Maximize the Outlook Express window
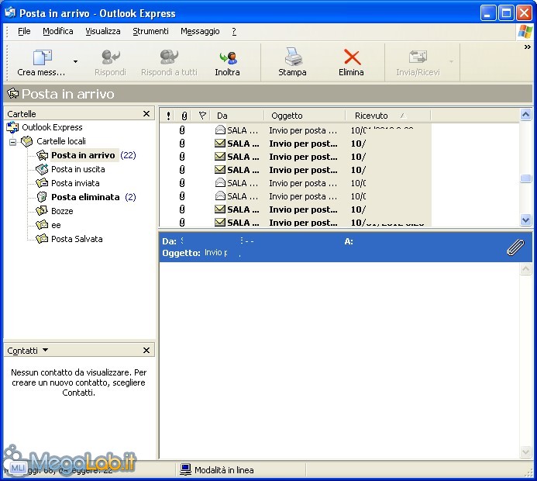 [506, 13]
